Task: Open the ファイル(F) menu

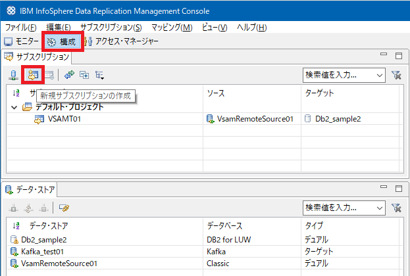Action: click(x=21, y=28)
